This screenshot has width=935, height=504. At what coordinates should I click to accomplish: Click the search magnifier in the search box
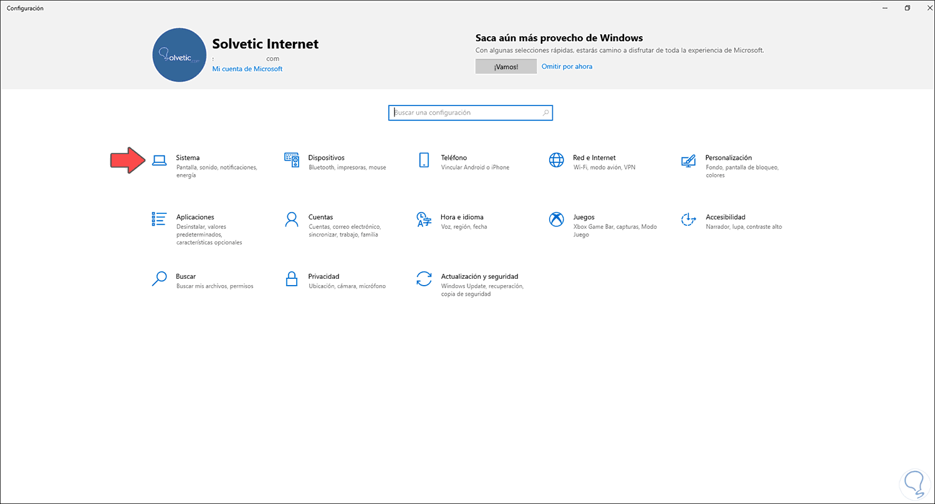[x=546, y=113]
